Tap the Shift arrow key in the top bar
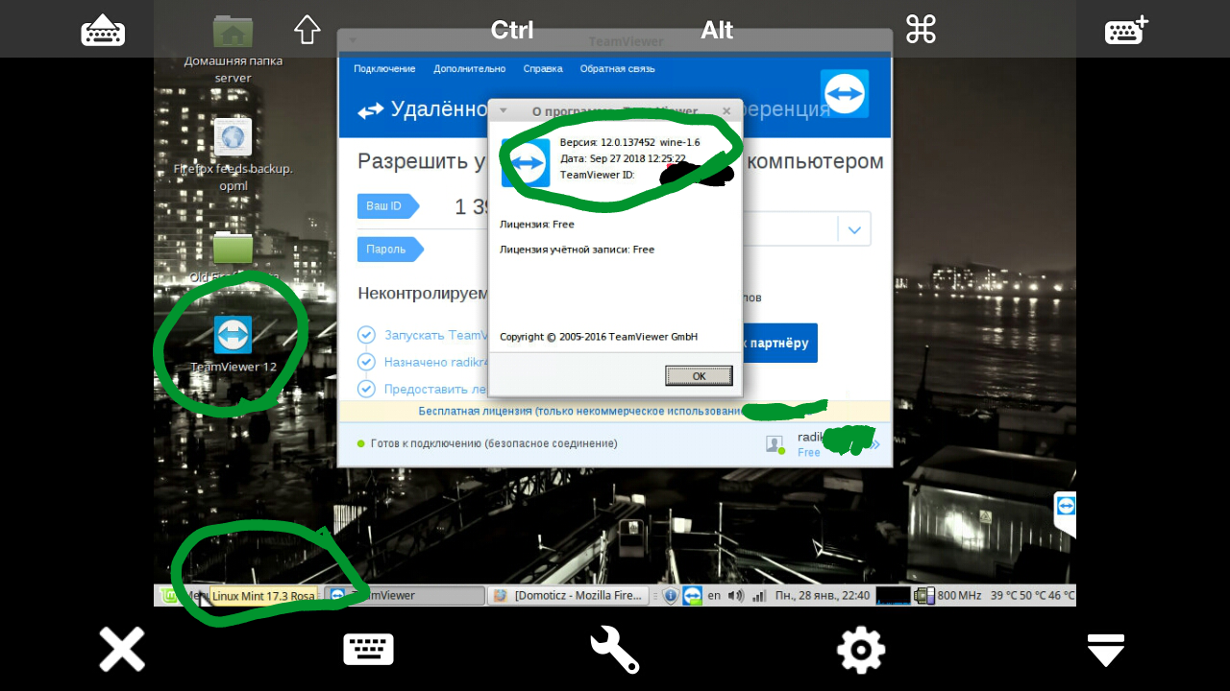The width and height of the screenshot is (1230, 691). pos(307,30)
